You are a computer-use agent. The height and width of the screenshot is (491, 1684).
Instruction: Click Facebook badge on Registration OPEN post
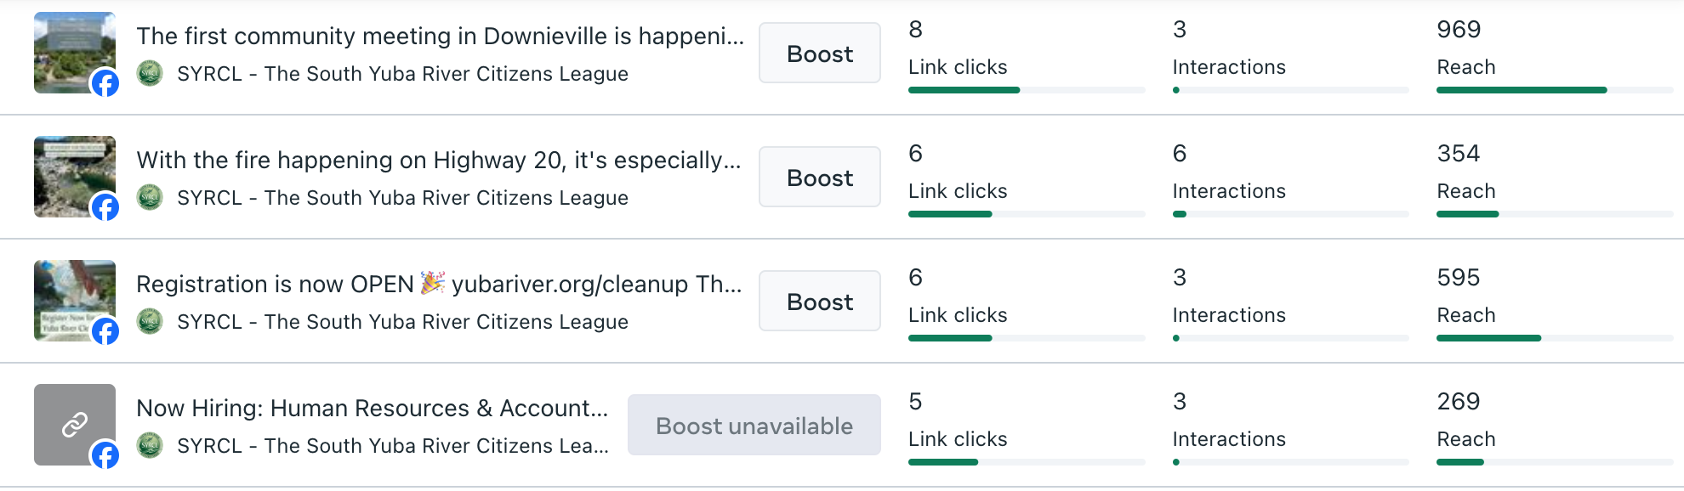[105, 330]
